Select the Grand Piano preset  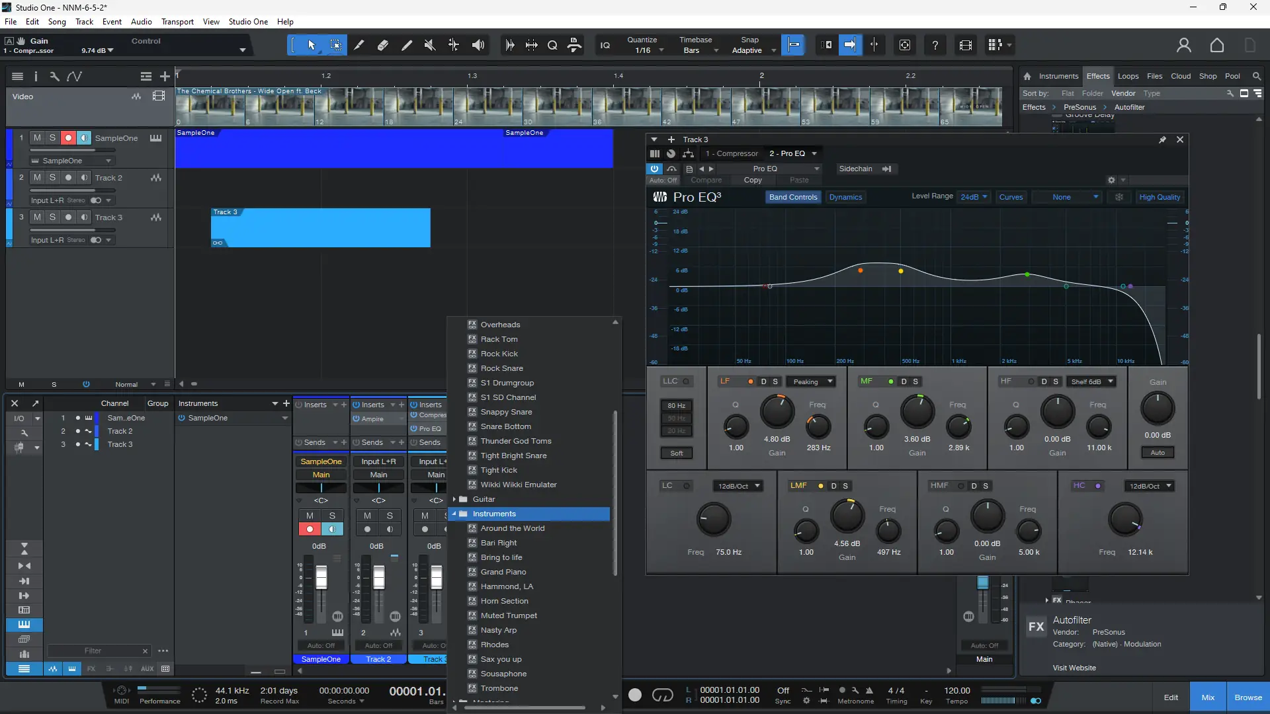pos(503,572)
